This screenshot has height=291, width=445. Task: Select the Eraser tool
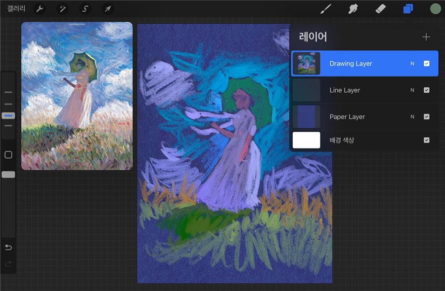tap(380, 8)
